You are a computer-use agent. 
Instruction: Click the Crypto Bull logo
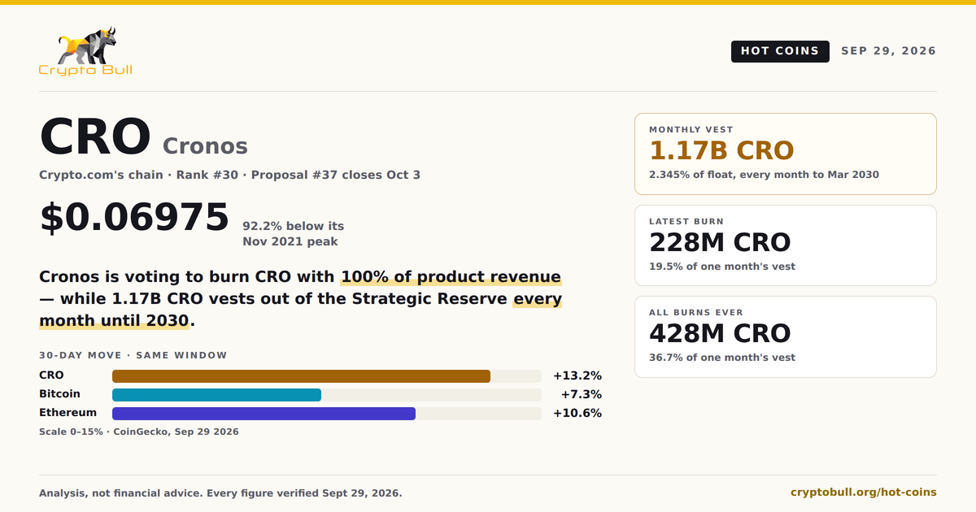pos(85,51)
